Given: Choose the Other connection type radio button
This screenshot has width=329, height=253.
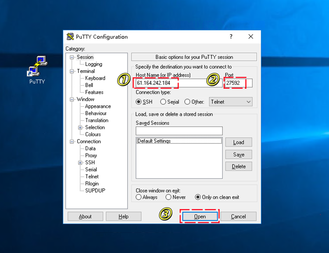Looking at the screenshot, I should (187, 102).
